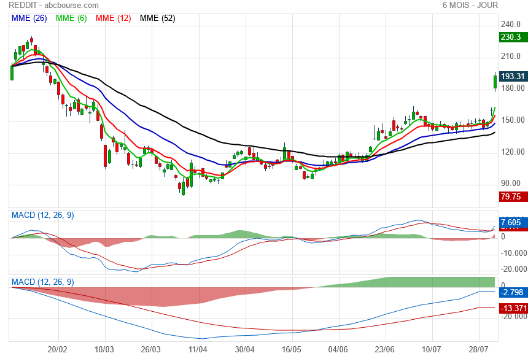Click the red "MME (12)" legend entry
This screenshot has width=528, height=356.
tap(114, 18)
